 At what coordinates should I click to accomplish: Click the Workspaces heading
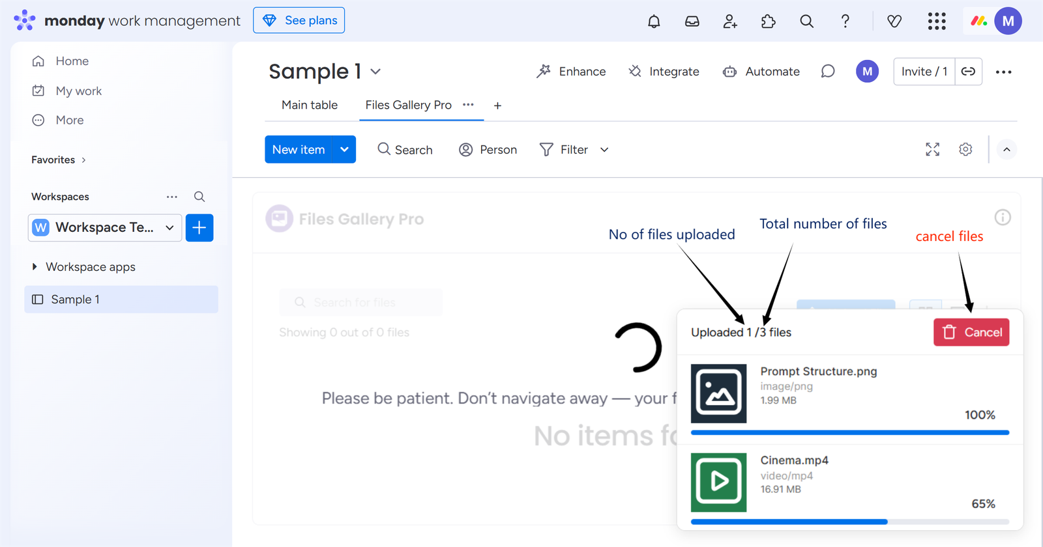coord(60,197)
